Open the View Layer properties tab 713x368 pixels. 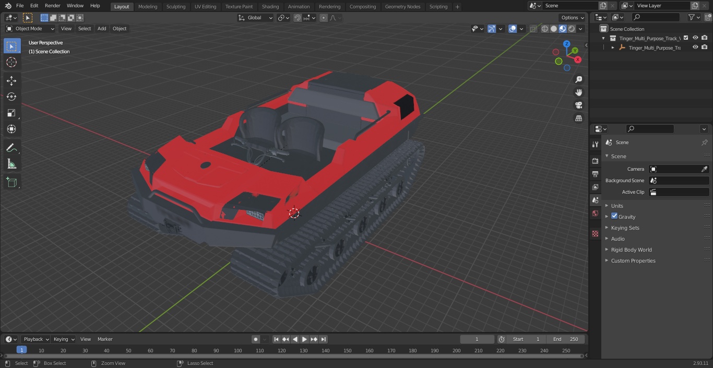[x=595, y=187]
